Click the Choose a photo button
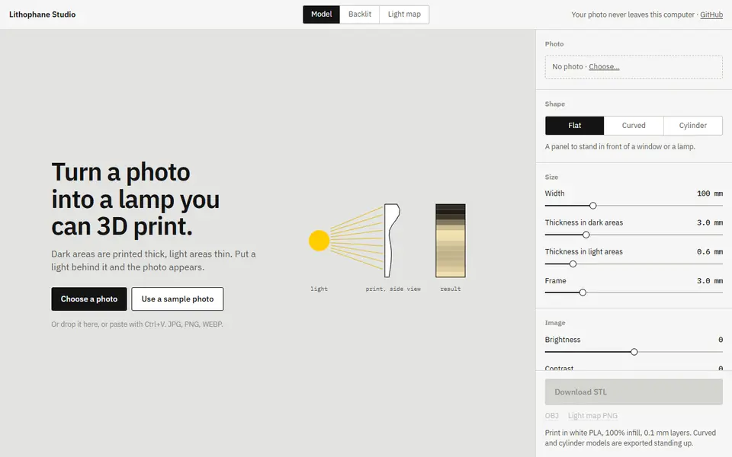This screenshot has height=457, width=732. click(x=89, y=299)
